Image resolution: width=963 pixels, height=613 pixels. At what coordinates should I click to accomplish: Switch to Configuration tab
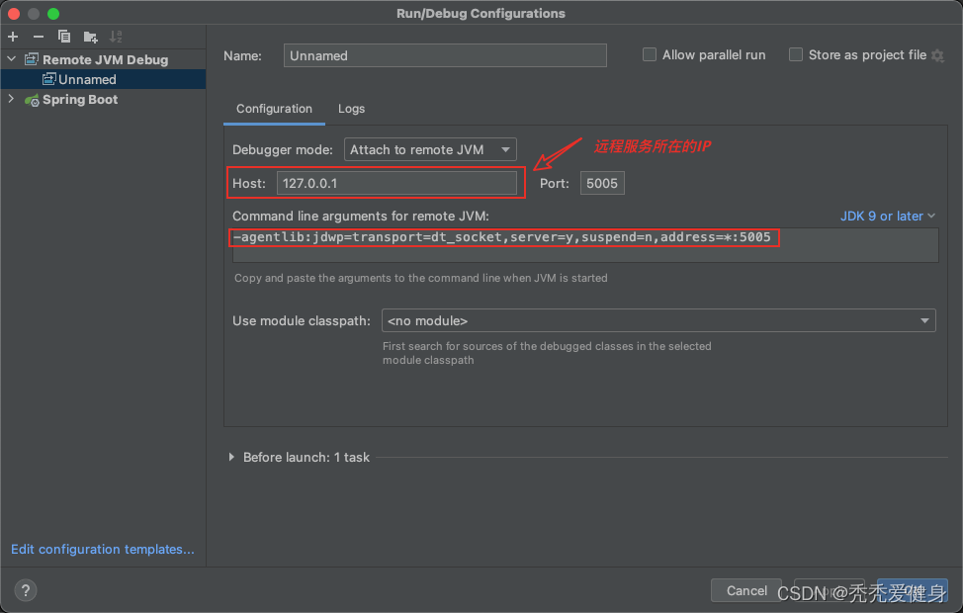click(274, 109)
